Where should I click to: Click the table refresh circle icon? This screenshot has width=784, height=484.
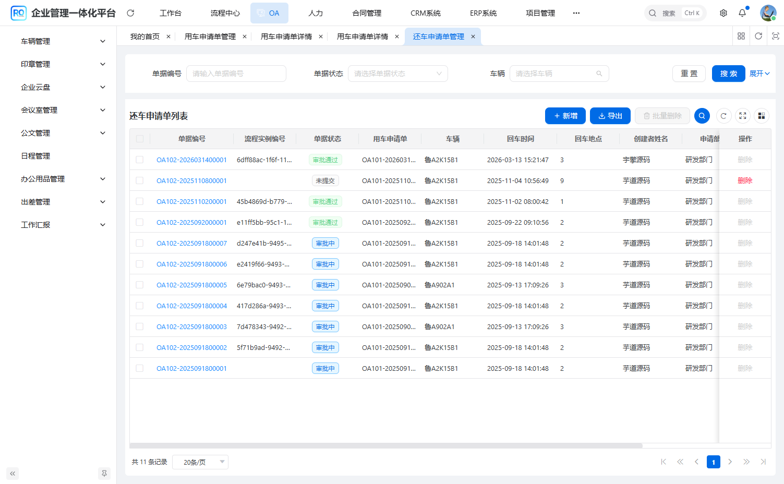pyautogui.click(x=723, y=116)
